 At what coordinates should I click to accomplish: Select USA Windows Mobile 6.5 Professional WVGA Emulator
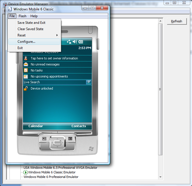coord(60,168)
